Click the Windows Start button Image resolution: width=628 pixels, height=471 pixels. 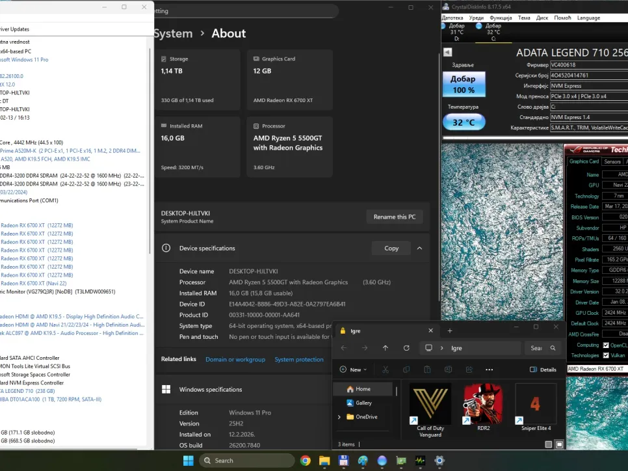pyautogui.click(x=188, y=461)
